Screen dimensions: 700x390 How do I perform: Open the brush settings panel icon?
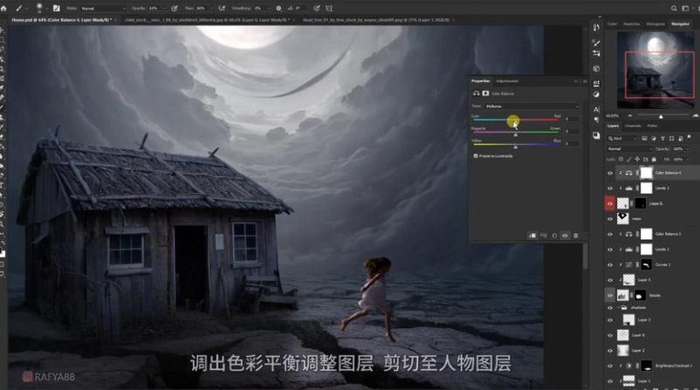pyautogui.click(x=55, y=8)
